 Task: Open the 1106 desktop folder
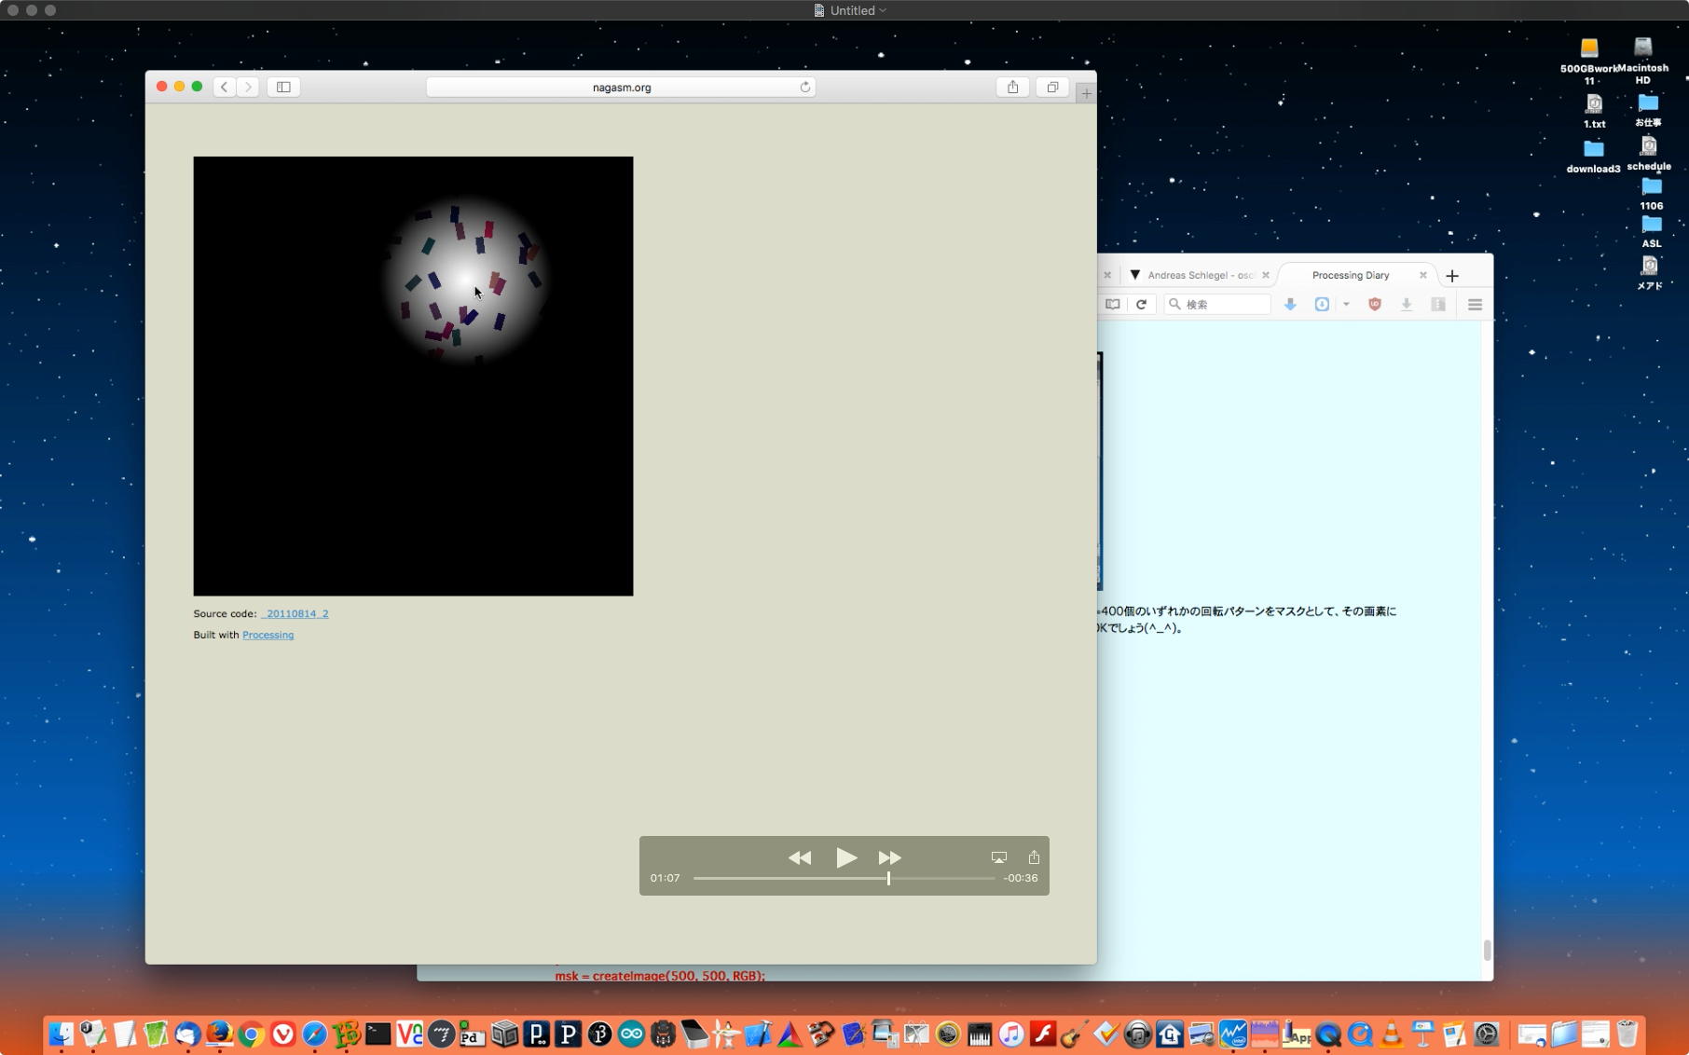click(x=1651, y=186)
